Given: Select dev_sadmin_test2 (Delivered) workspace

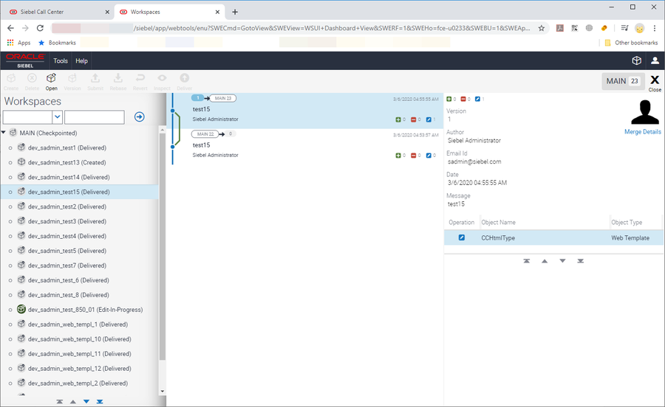Looking at the screenshot, I should 67,207.
